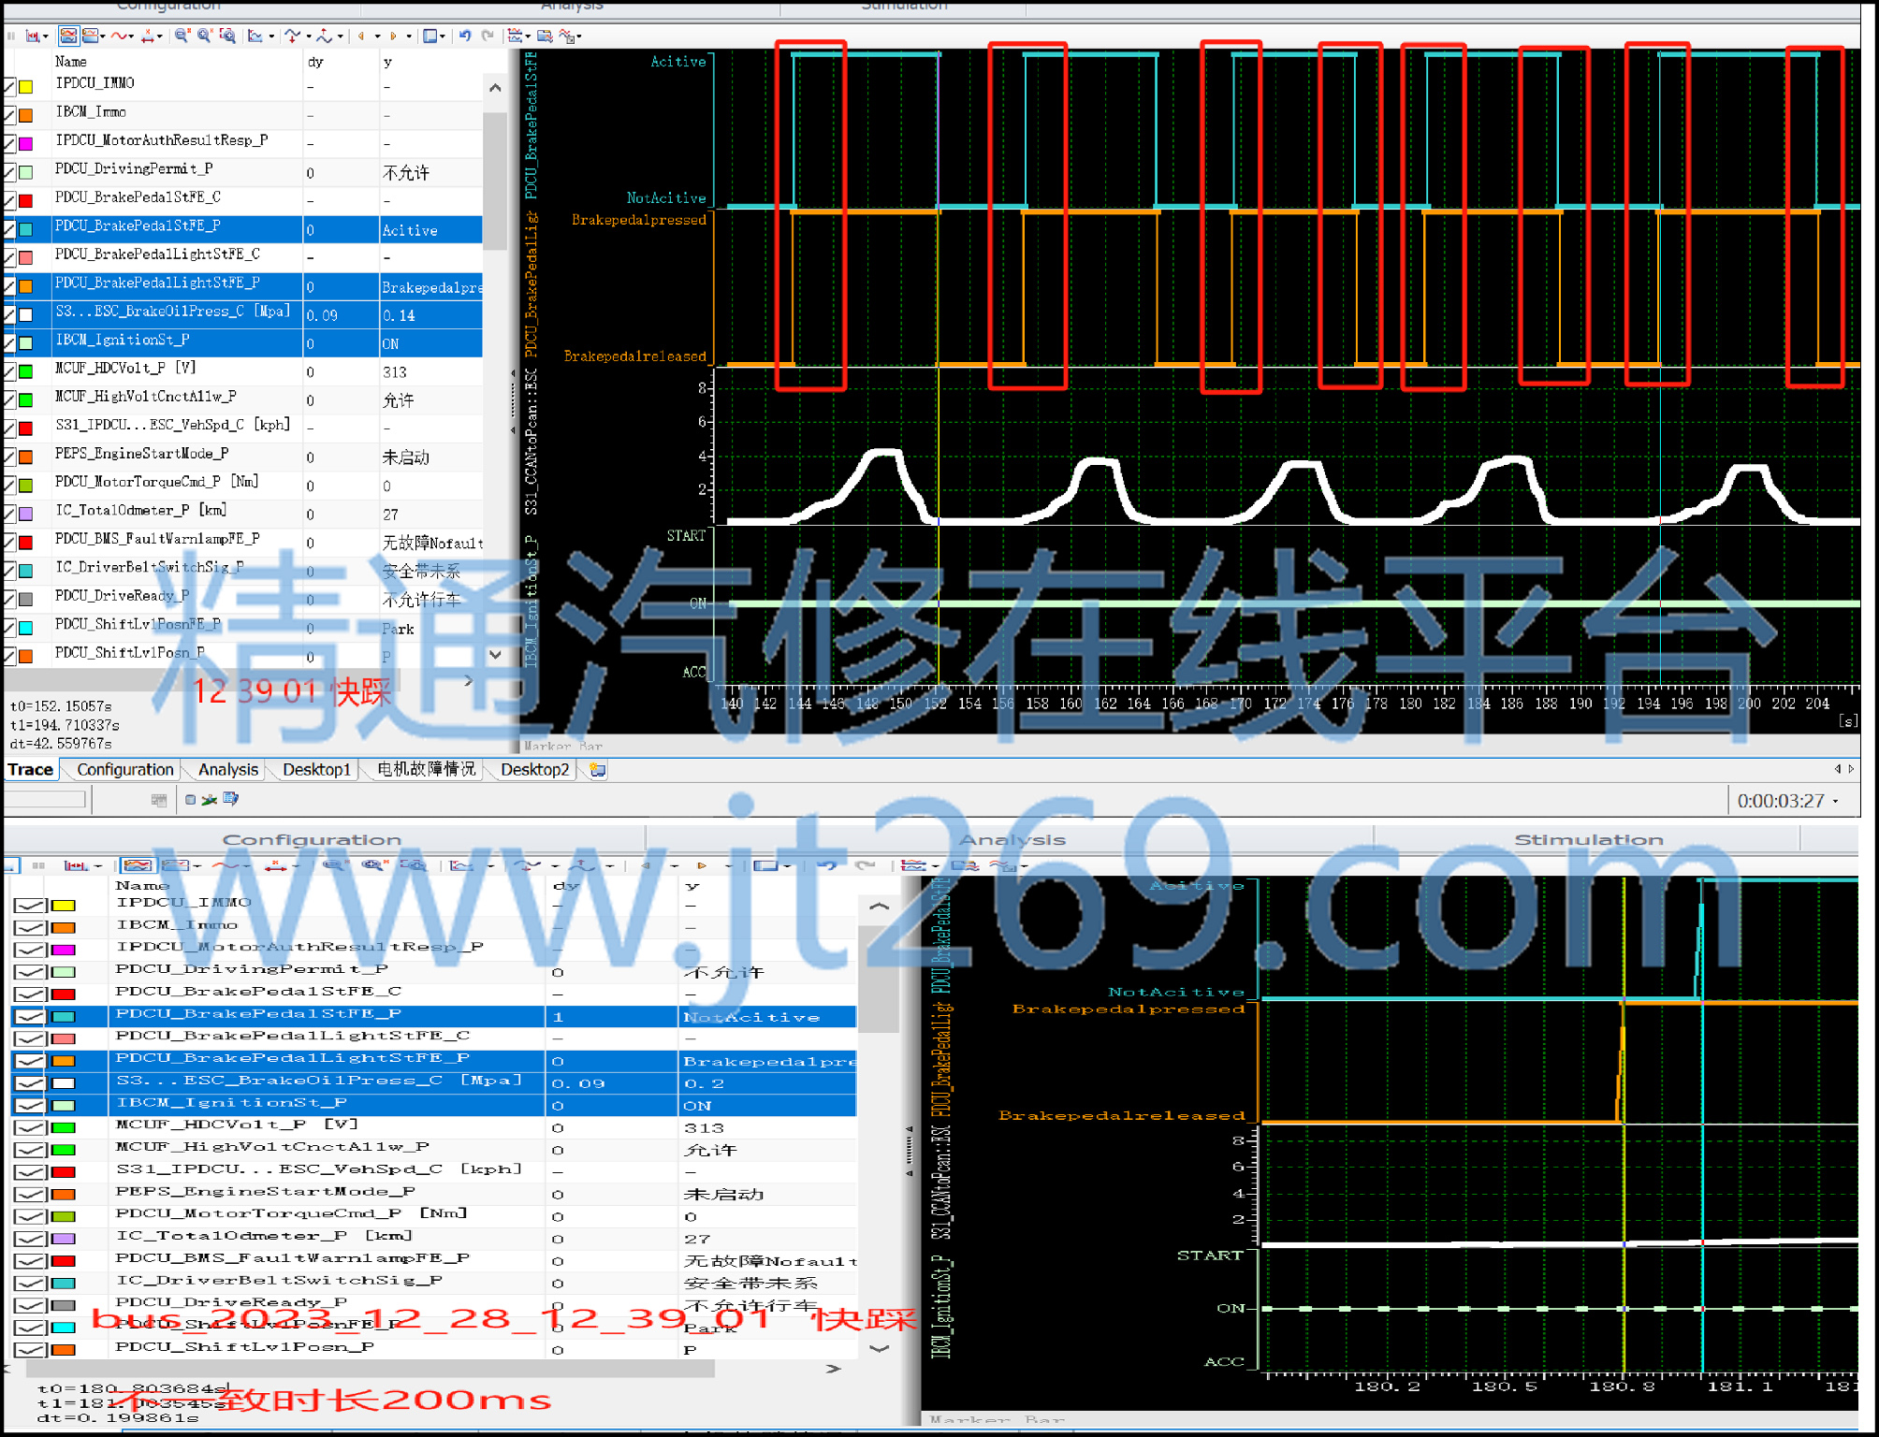
Task: Click Name column header in top signal list
Action: [x=71, y=62]
